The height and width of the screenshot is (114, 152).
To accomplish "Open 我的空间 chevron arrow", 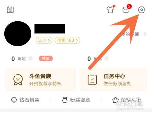I will click(145, 34).
